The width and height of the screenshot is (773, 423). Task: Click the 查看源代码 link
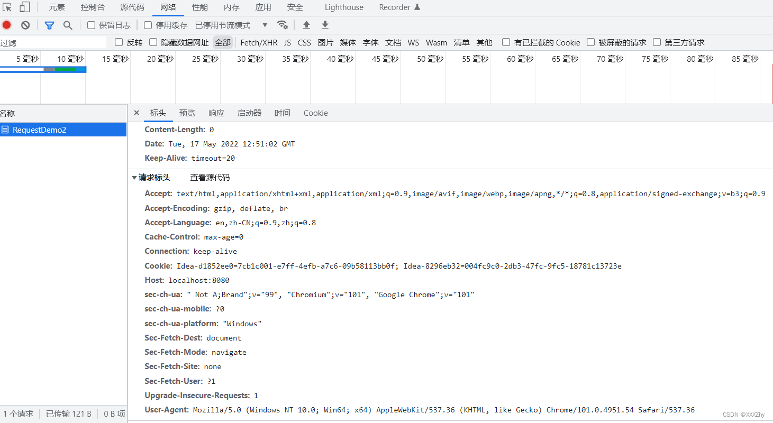pos(210,178)
